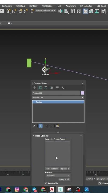Toggle the Percent Snap icon
This screenshot has height=193, width=108.
click(x=20, y=11)
